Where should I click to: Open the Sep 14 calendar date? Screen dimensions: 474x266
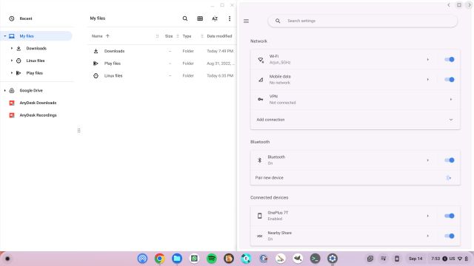(x=415, y=259)
